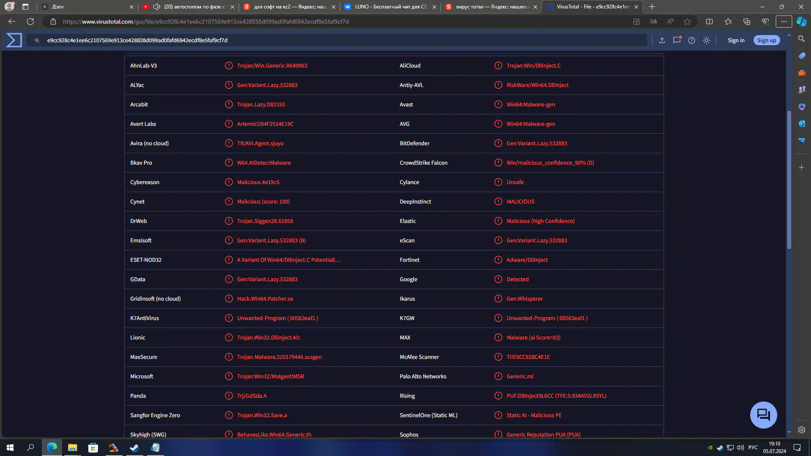Viewport: 811px width, 456px height.
Task: Click the DrWeb Trojan.Siggen28.61858 result
Action: pos(265,221)
